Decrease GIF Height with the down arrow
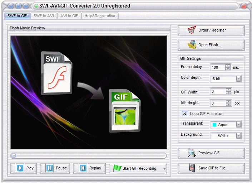252x183 pixels. click(x=228, y=105)
